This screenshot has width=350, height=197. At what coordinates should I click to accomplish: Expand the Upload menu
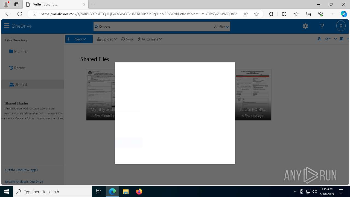pos(107,39)
